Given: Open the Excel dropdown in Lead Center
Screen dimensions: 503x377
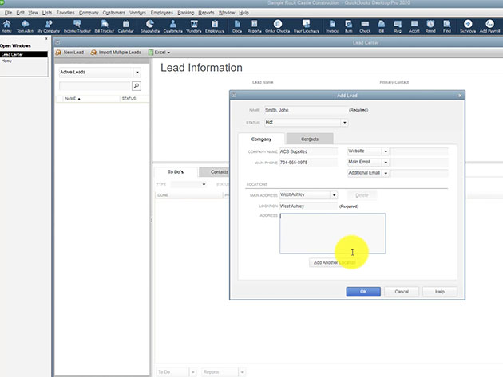Looking at the screenshot, I should pyautogui.click(x=160, y=53).
